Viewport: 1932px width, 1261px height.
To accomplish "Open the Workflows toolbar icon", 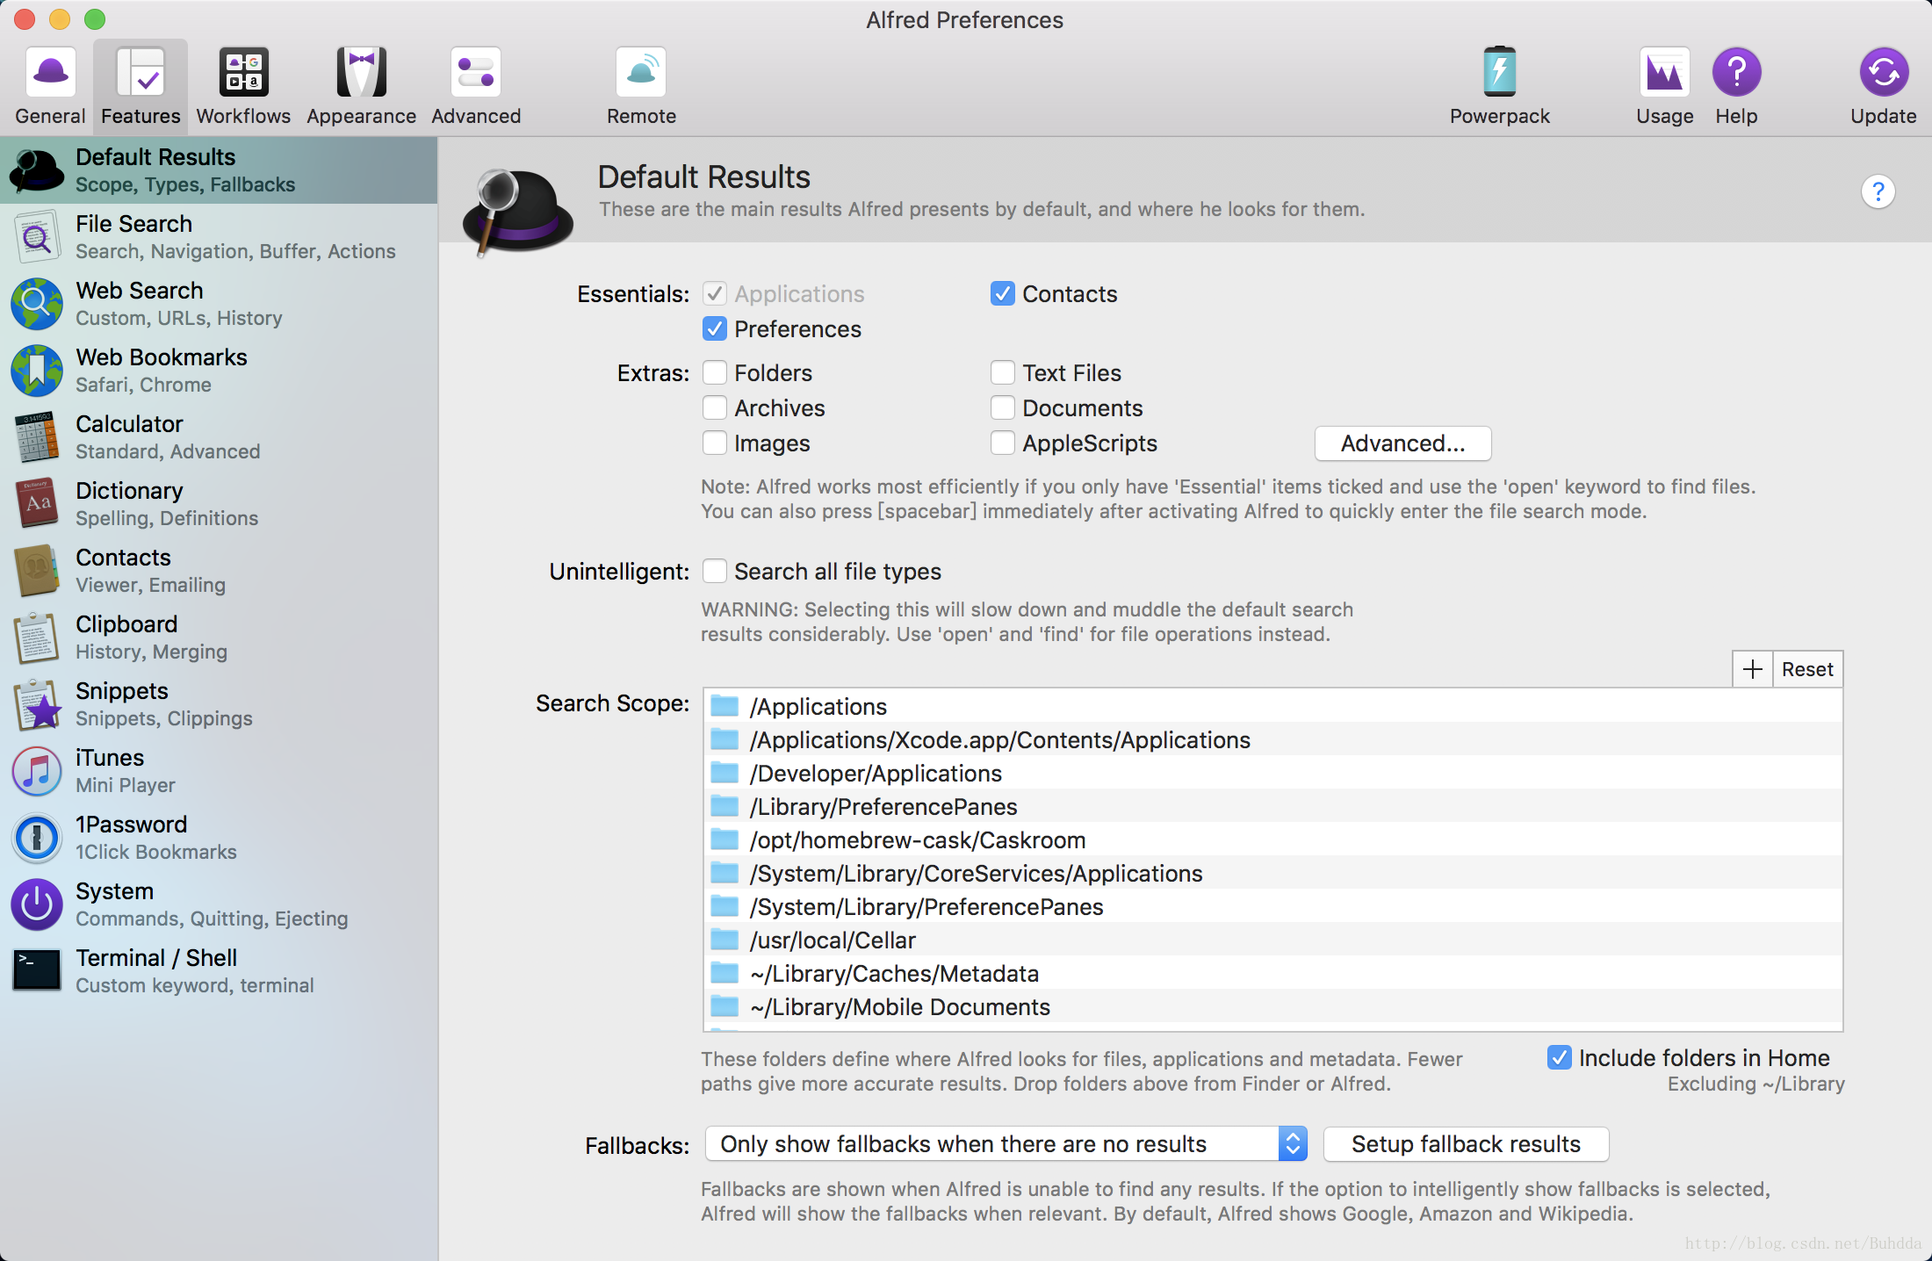I will click(x=243, y=73).
